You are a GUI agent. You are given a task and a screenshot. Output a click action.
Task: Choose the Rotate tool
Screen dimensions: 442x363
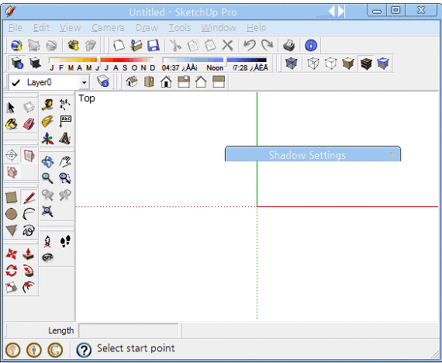click(x=12, y=271)
